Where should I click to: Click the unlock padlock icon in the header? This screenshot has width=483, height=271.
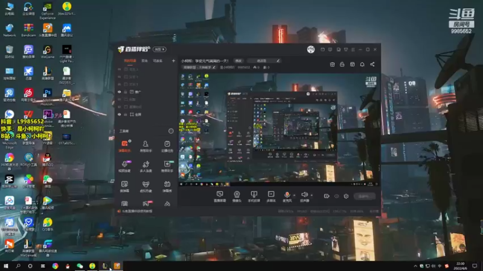click(342, 64)
